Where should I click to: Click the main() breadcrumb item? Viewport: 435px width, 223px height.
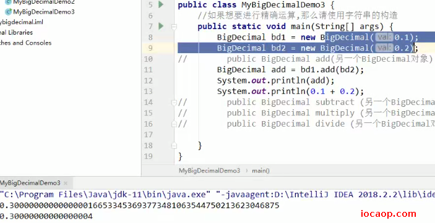(261, 170)
